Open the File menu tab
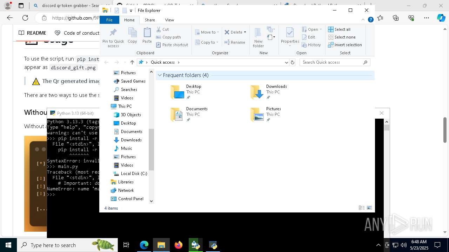This screenshot has height=252, width=449. (x=109, y=20)
